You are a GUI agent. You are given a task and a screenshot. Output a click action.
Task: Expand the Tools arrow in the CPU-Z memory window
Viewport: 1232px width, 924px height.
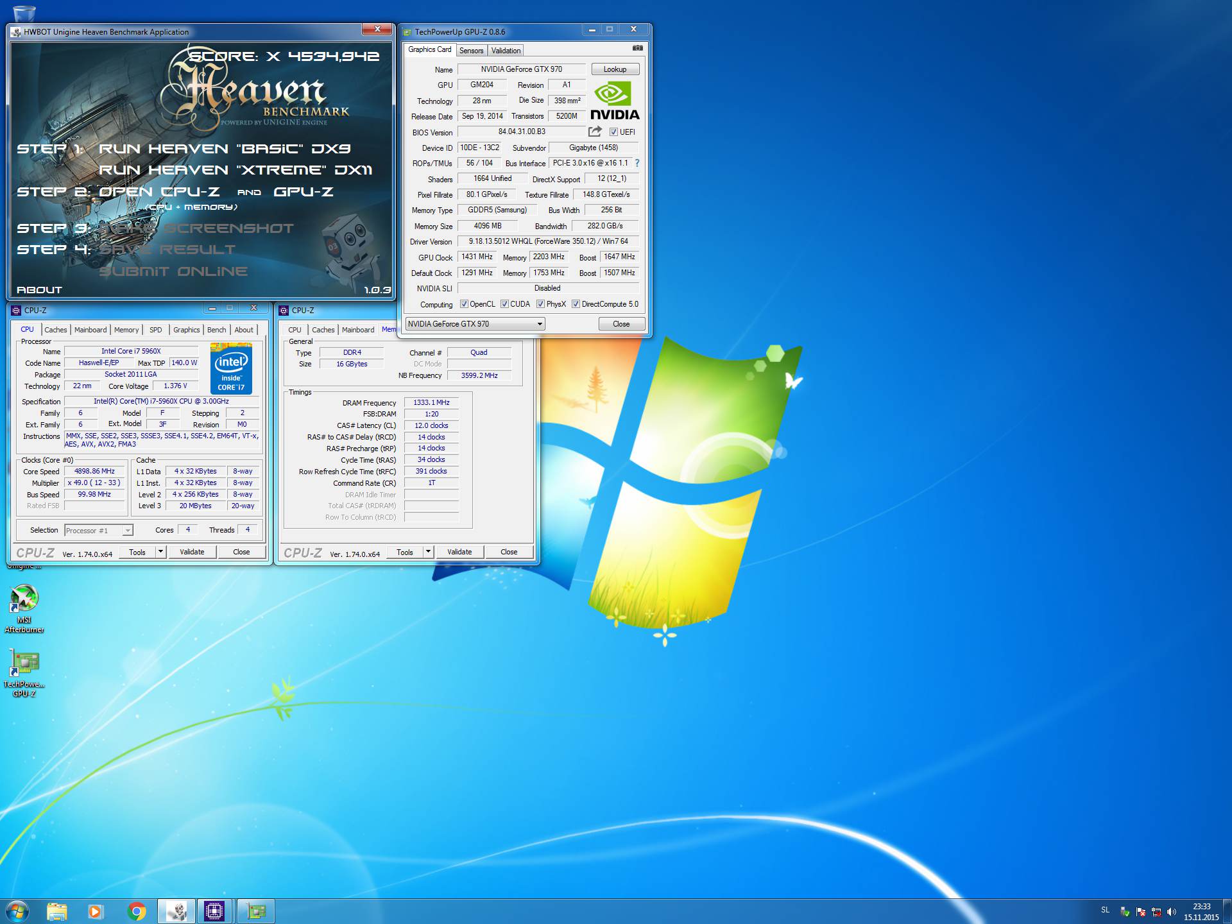[428, 552]
